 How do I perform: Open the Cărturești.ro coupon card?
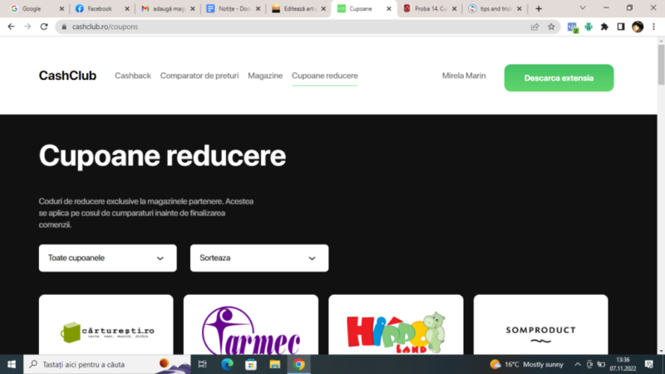click(106, 325)
